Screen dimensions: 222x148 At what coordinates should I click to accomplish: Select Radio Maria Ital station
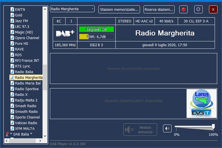pyautogui.click(x=28, y=83)
